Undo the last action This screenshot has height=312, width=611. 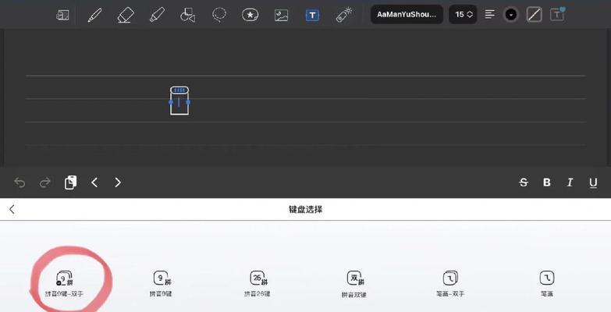(x=20, y=183)
